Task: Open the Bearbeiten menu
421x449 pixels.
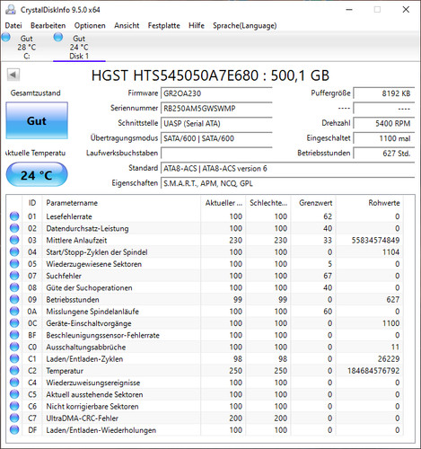Action: [x=48, y=25]
